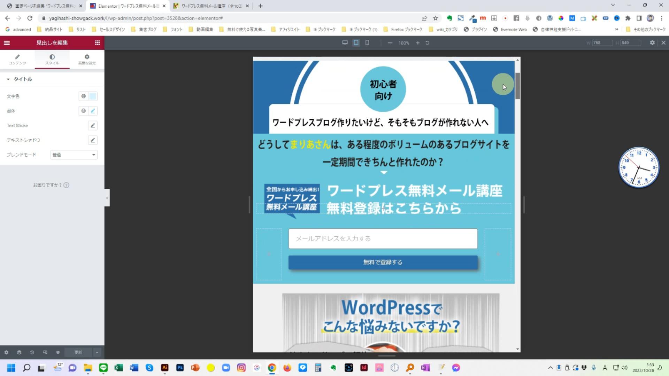Switch to the desktop device view
This screenshot has width=669, height=376.
[345, 43]
